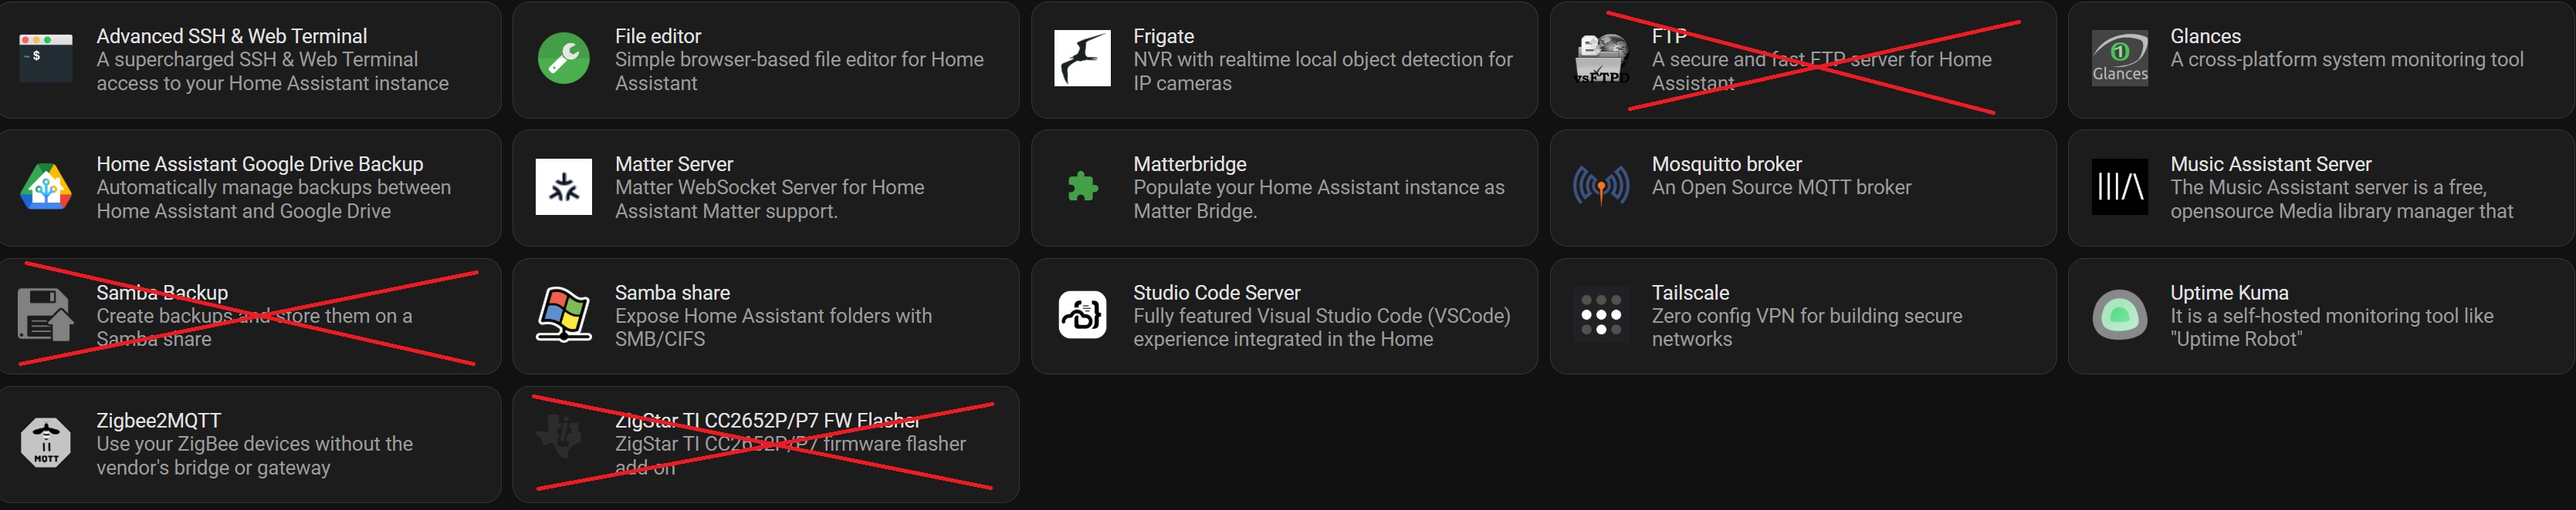Click the Uptime Kuma title text

point(2229,293)
